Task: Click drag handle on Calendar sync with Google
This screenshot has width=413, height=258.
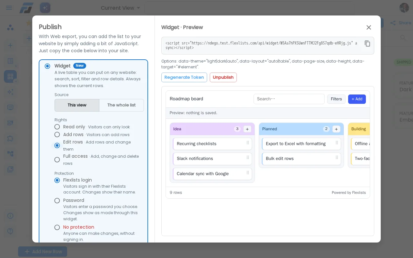Action: [248, 173]
